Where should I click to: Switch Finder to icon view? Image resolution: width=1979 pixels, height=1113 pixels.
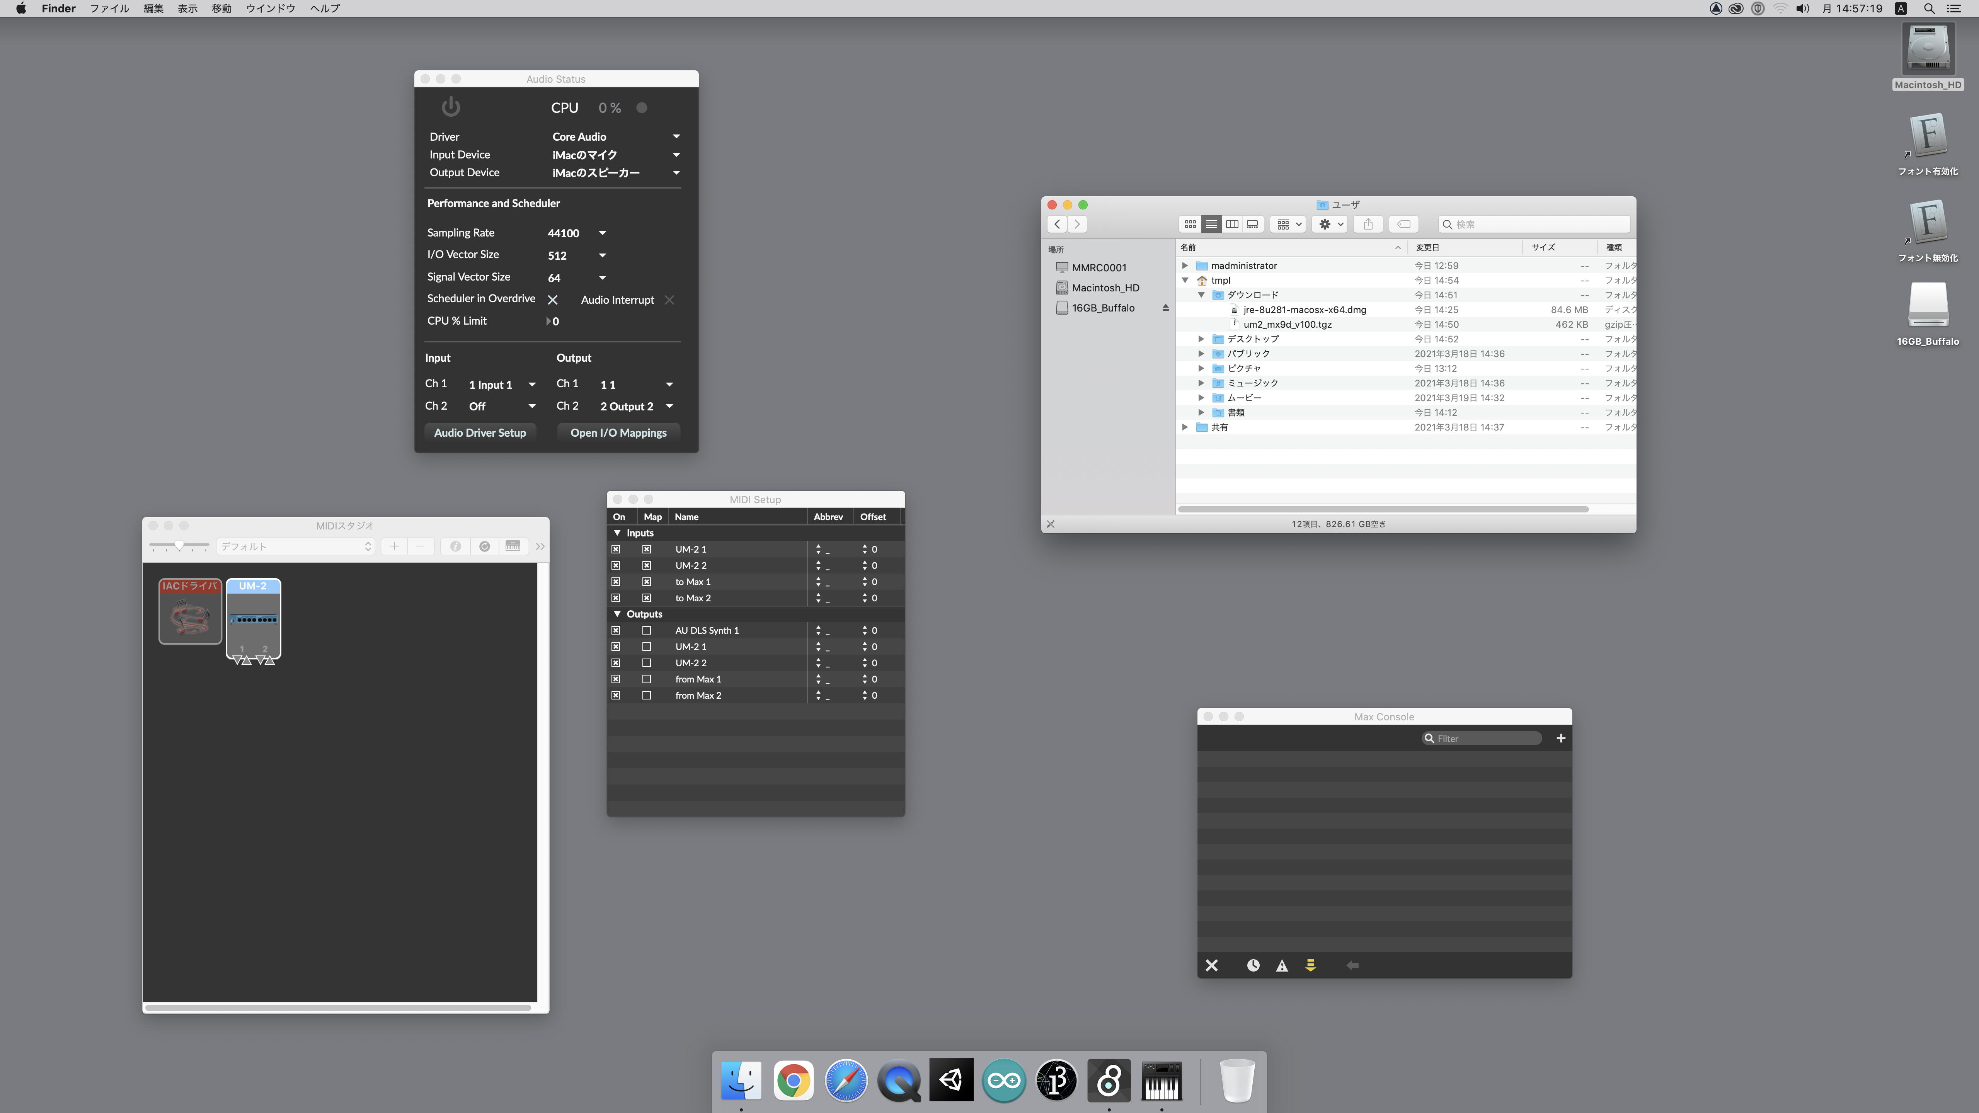[1190, 224]
